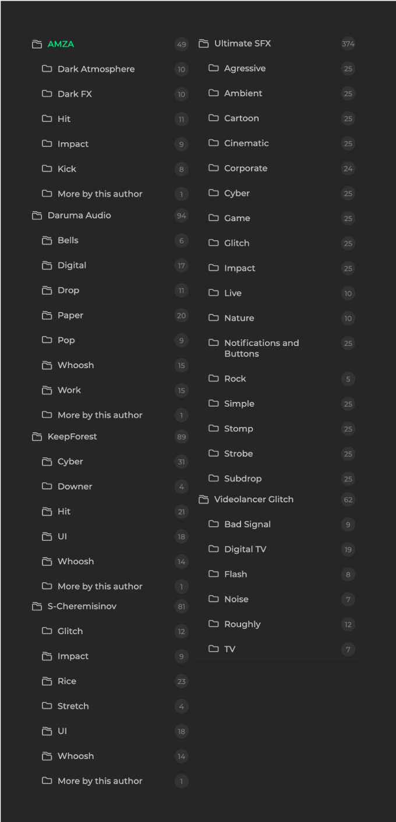Select Paper under Daruma Audio
The image size is (396, 822).
point(70,316)
